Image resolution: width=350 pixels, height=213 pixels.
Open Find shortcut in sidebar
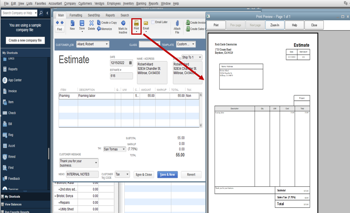[8, 168]
